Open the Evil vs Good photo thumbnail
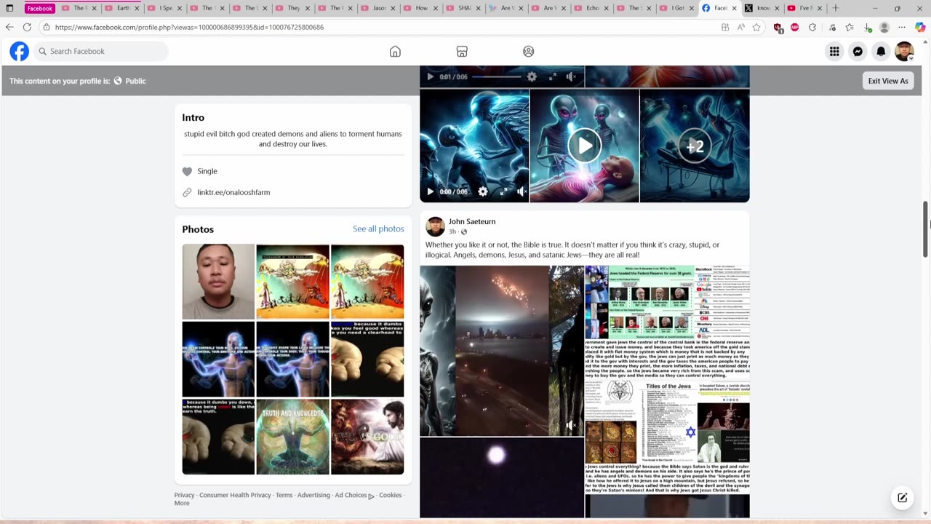The image size is (931, 524). coord(367,437)
